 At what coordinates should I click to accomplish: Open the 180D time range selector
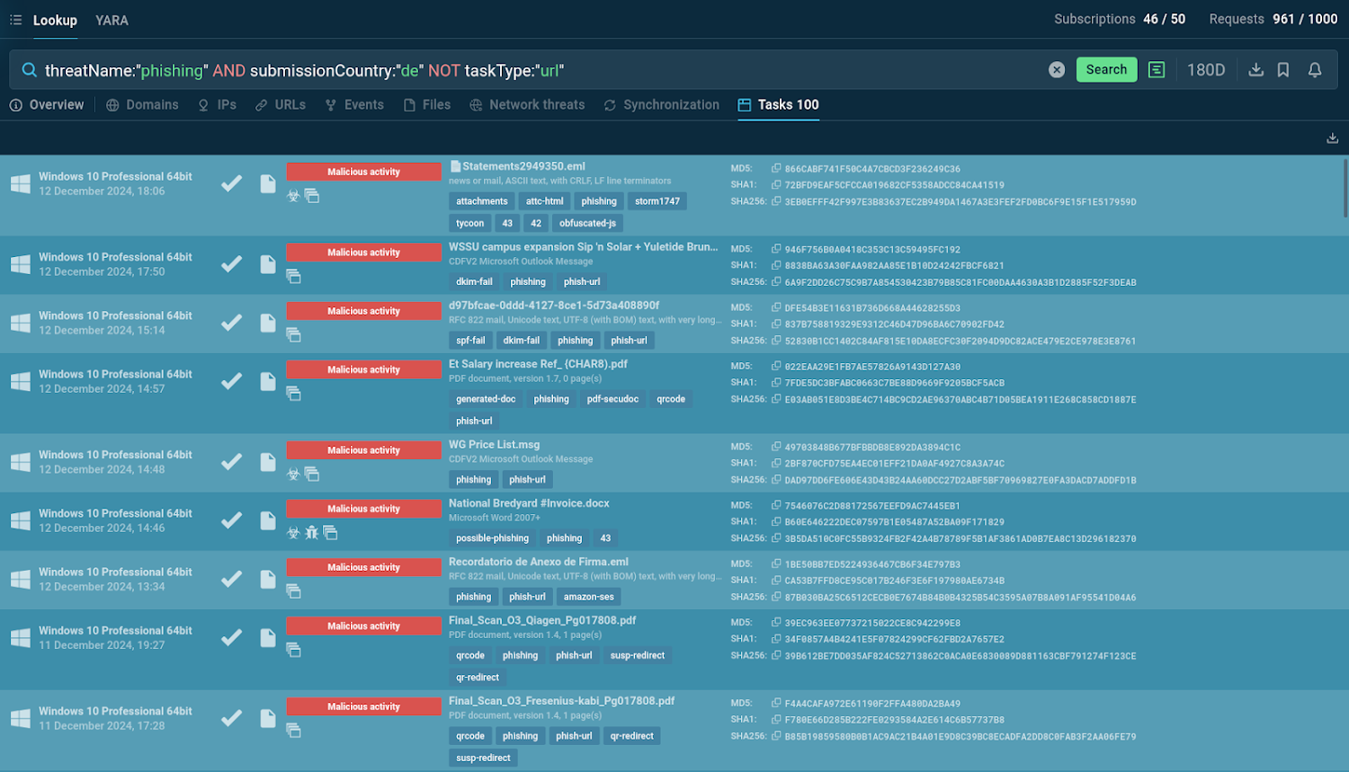click(1206, 70)
